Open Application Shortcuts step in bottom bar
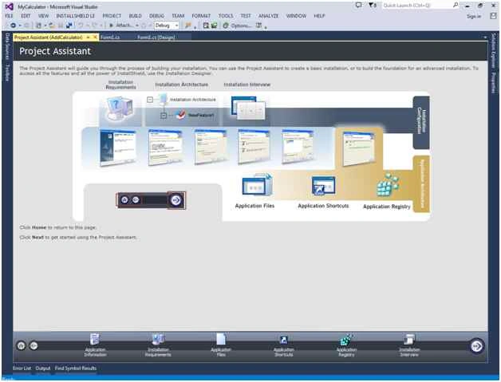 click(284, 345)
